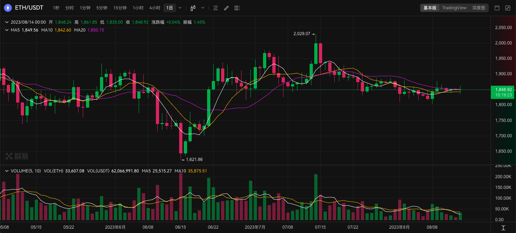The width and height of the screenshot is (516, 233).
Task: Select the pencil drawing tool
Action: [x=226, y=8]
